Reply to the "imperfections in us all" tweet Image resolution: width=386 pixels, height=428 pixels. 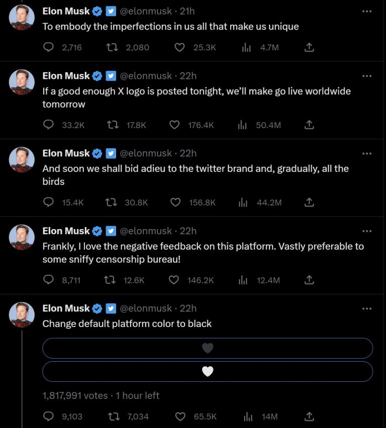[48, 47]
